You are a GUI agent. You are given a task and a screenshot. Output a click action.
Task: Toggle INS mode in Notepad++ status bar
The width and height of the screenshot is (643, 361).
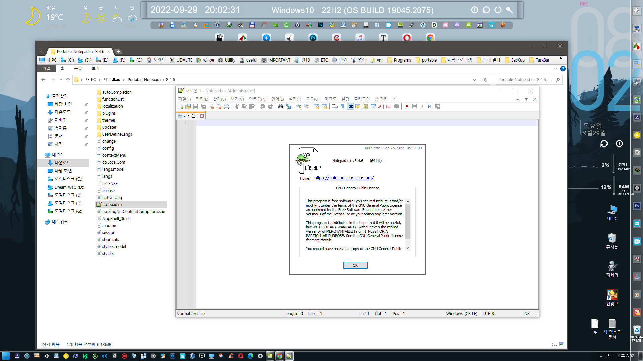[x=526, y=314]
